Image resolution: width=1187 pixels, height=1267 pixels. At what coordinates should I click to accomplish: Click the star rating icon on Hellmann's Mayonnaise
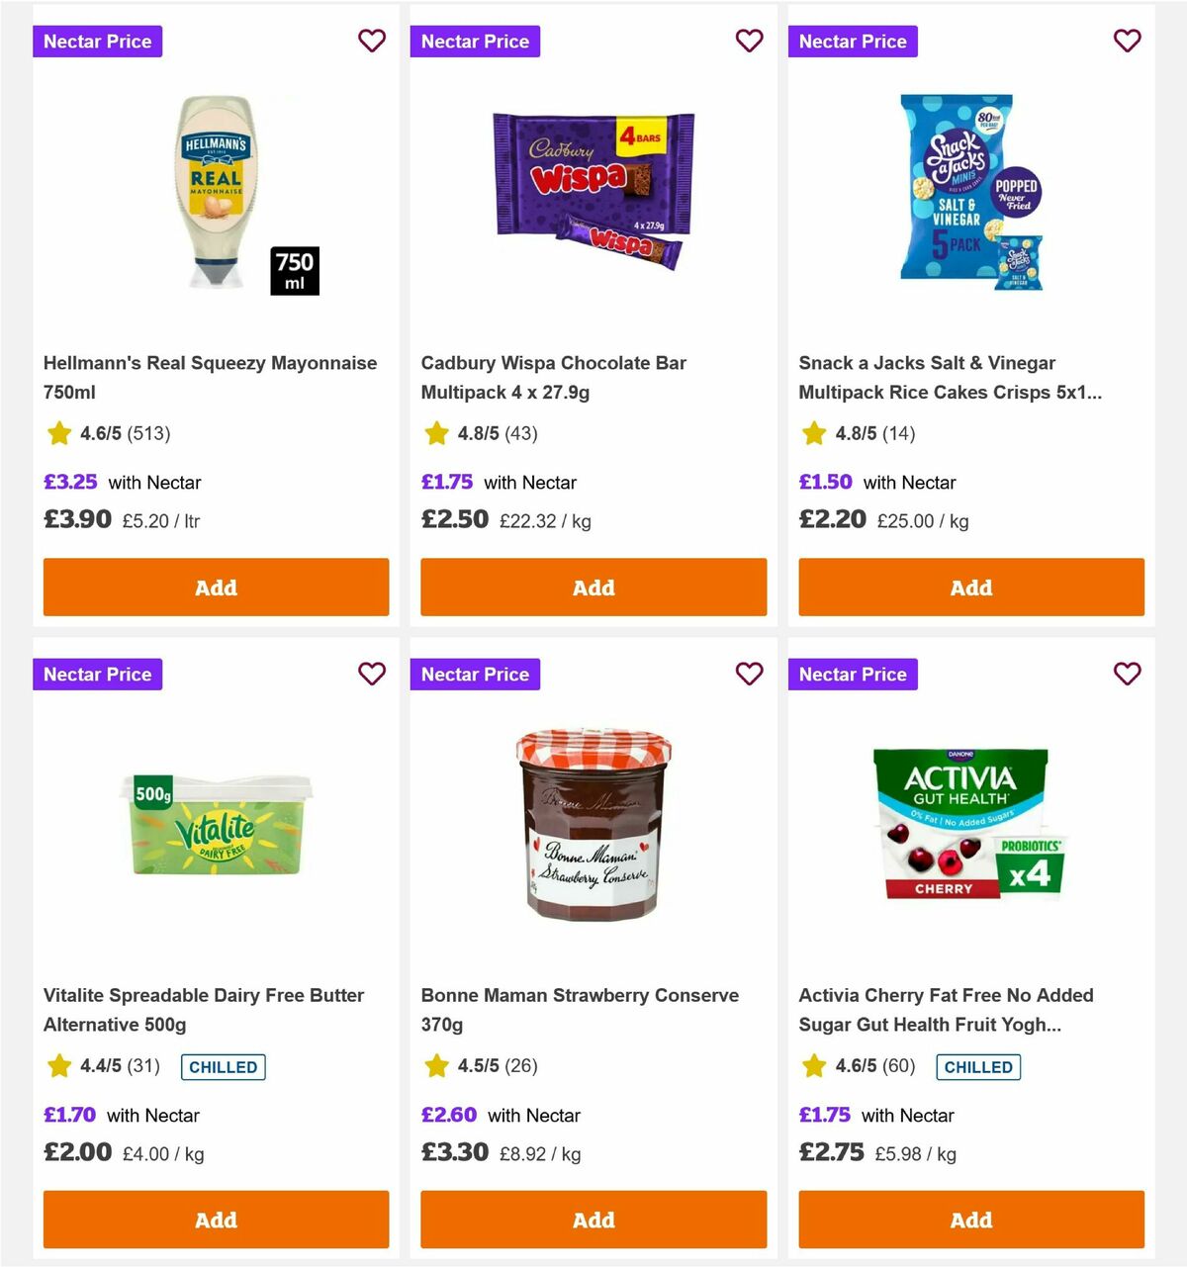coord(56,433)
